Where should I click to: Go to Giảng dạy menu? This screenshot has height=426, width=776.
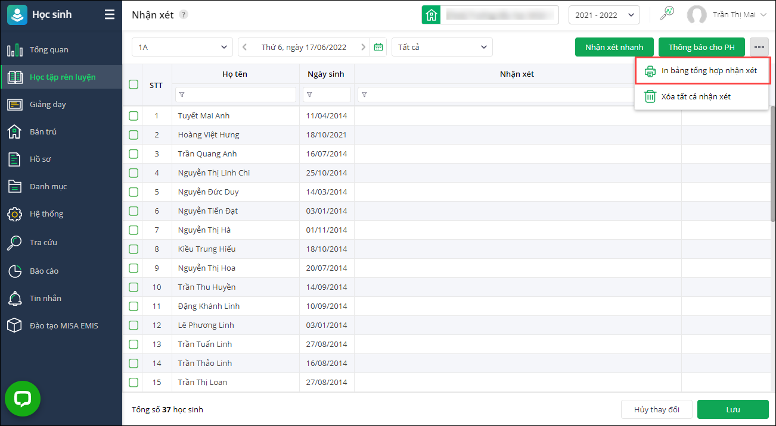61,104
